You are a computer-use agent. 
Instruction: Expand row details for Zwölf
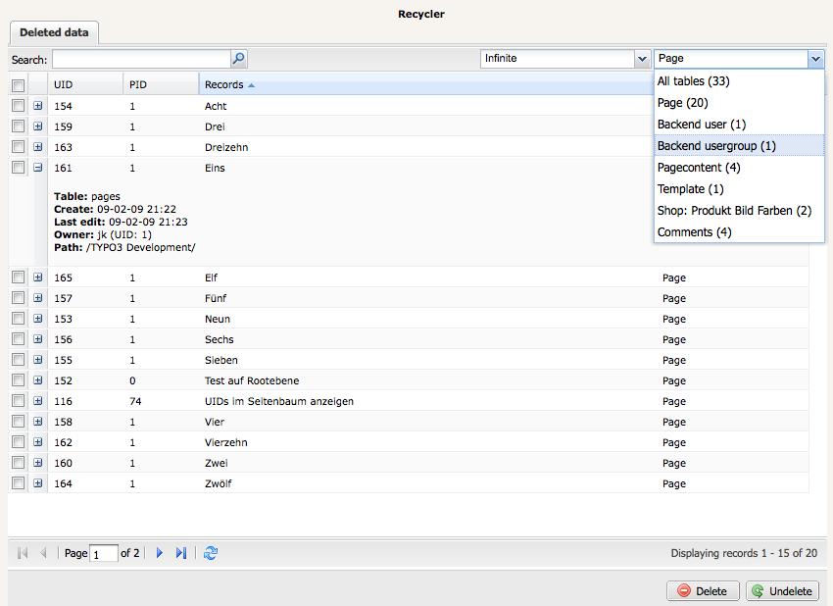[x=38, y=483]
